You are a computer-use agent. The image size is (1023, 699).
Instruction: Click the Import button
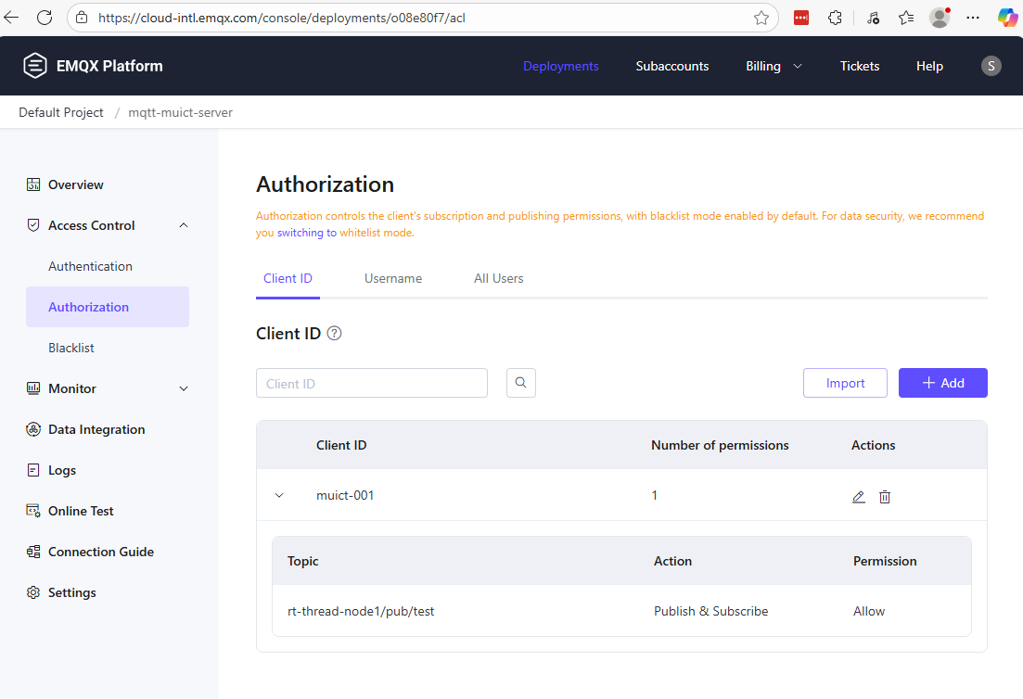click(x=845, y=383)
